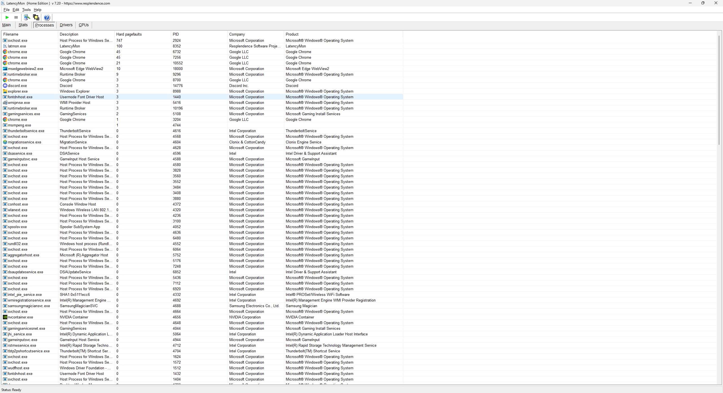Open Help via blue question mark icon

click(x=47, y=18)
